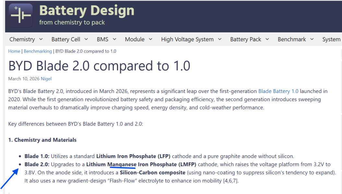
Task: Open the Module navigation item
Action: pyautogui.click(x=135, y=39)
